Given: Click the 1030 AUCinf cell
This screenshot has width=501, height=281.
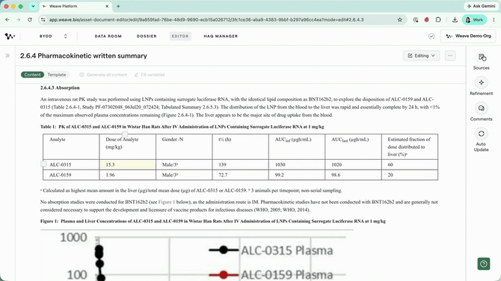Looking at the screenshot, I should coord(297,164).
